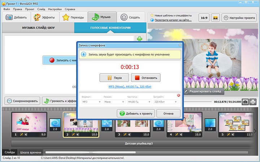The image size is (260, 162).
Task: Open the transition icon after slide 1
Action: [x=55, y=122]
